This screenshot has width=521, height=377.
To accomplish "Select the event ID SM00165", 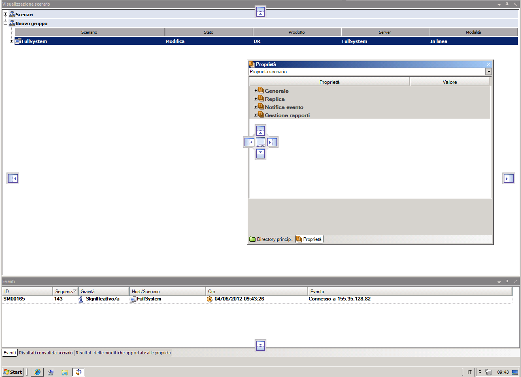I will (x=14, y=299).
